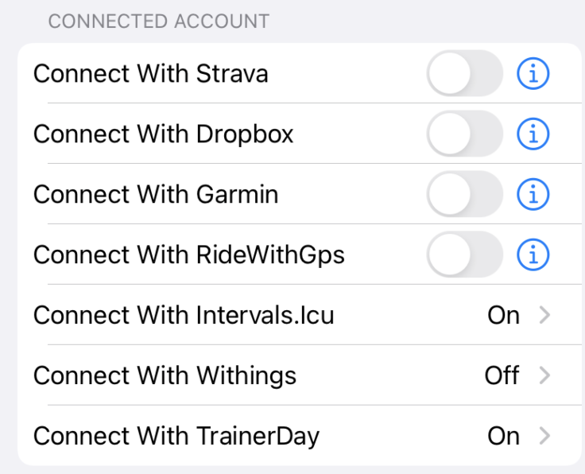The height and width of the screenshot is (474, 585).
Task: Click the Connect With Garmin label
Action: [x=156, y=195]
